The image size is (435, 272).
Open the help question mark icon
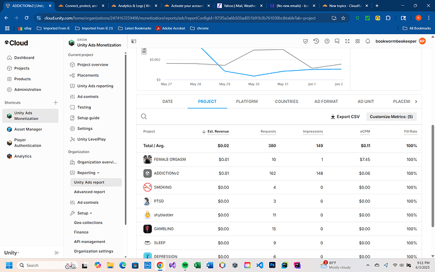coord(327,41)
